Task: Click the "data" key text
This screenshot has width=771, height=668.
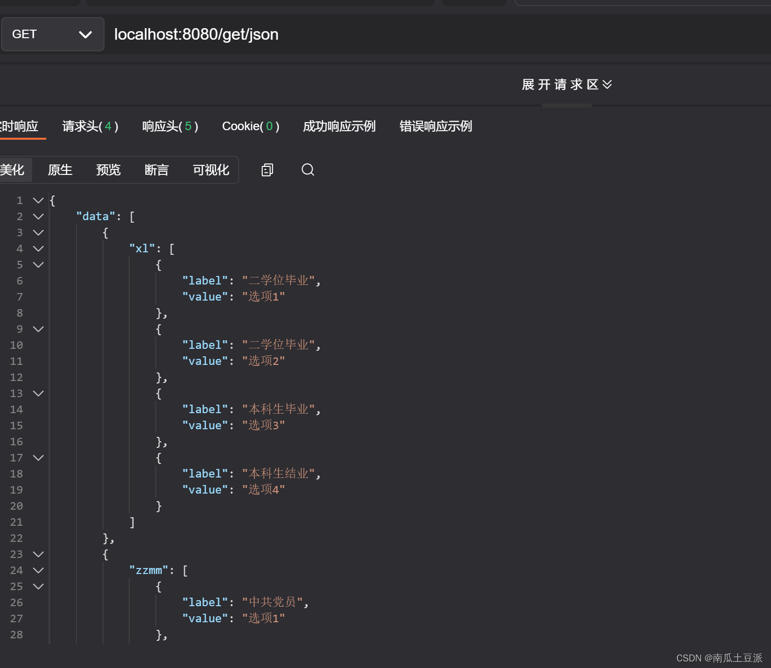Action: pos(95,217)
